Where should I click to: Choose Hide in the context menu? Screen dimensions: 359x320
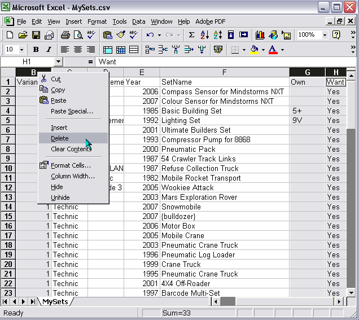coord(73,187)
